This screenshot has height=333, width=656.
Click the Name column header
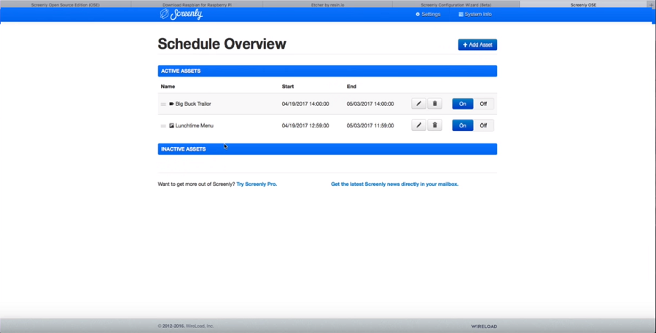[168, 87]
